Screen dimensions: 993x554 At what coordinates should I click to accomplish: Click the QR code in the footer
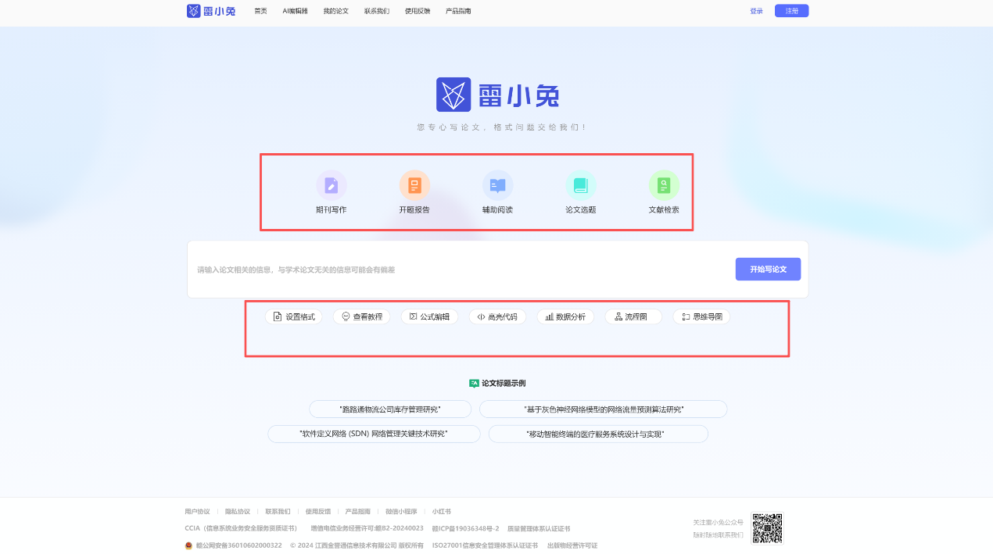pos(767,528)
